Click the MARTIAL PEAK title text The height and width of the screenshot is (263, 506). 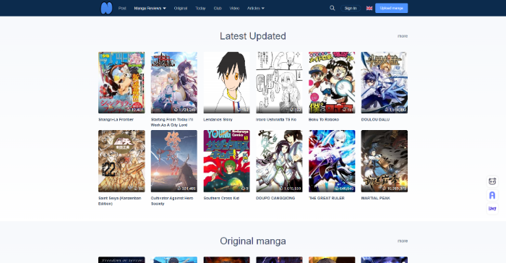point(376,198)
